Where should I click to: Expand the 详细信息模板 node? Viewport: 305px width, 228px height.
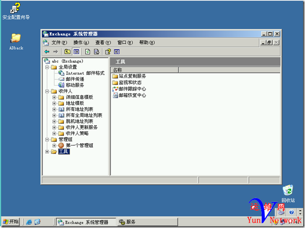(x=54, y=97)
